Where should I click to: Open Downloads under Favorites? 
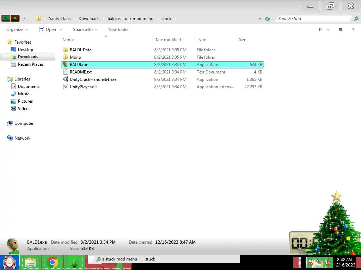28,57
